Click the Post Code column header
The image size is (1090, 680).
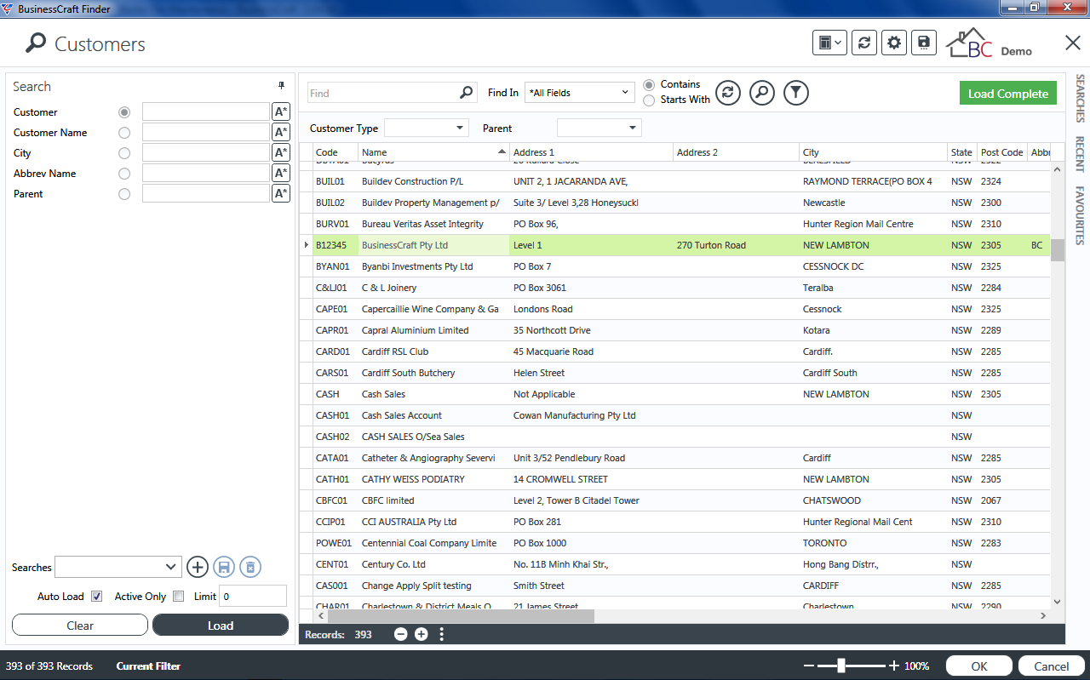1001,152
